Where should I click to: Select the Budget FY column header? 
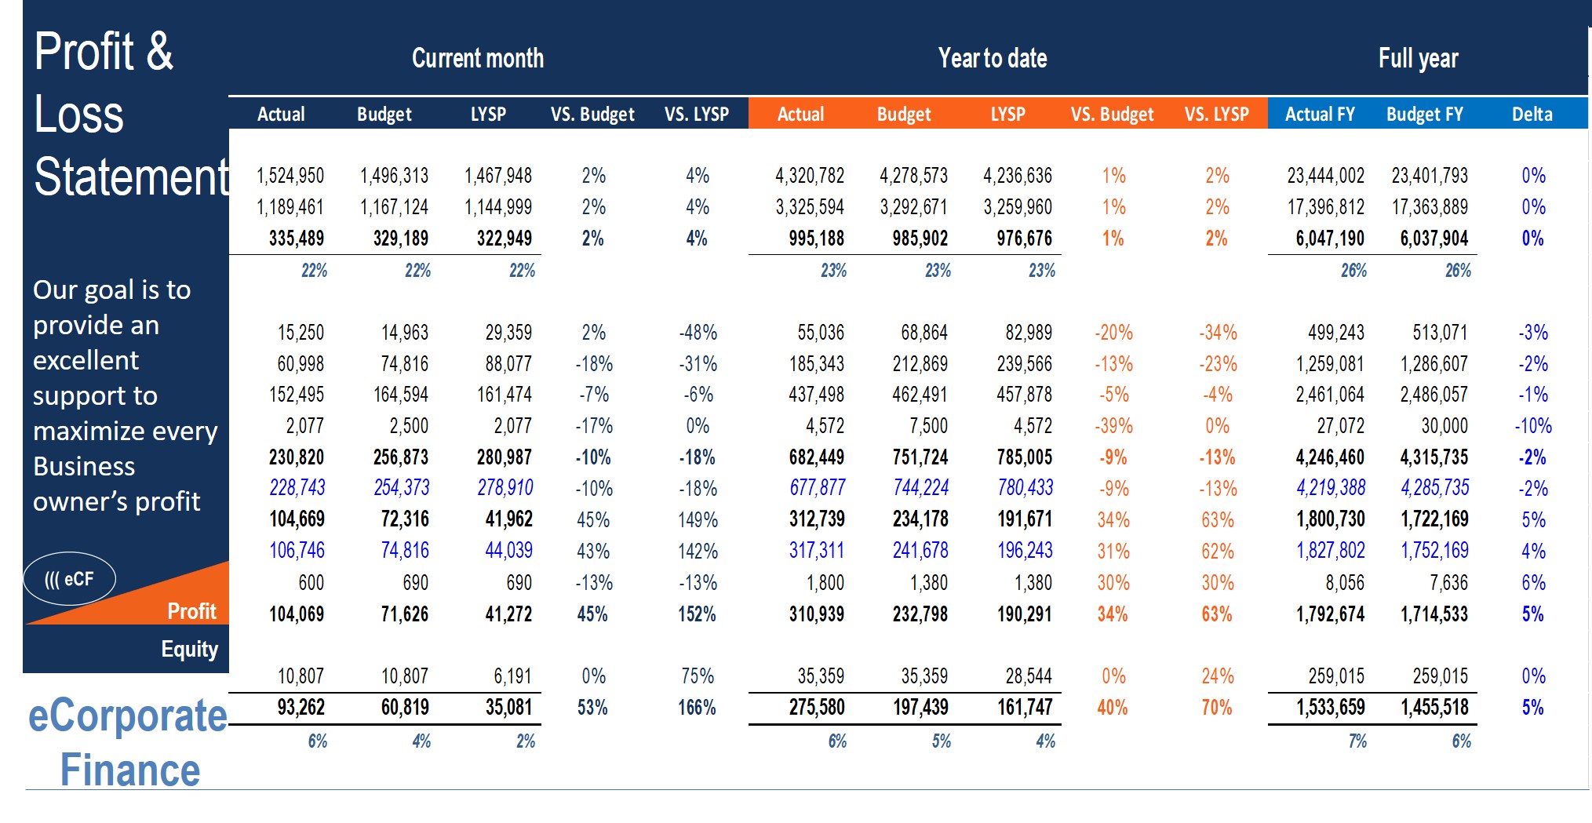(x=1424, y=115)
